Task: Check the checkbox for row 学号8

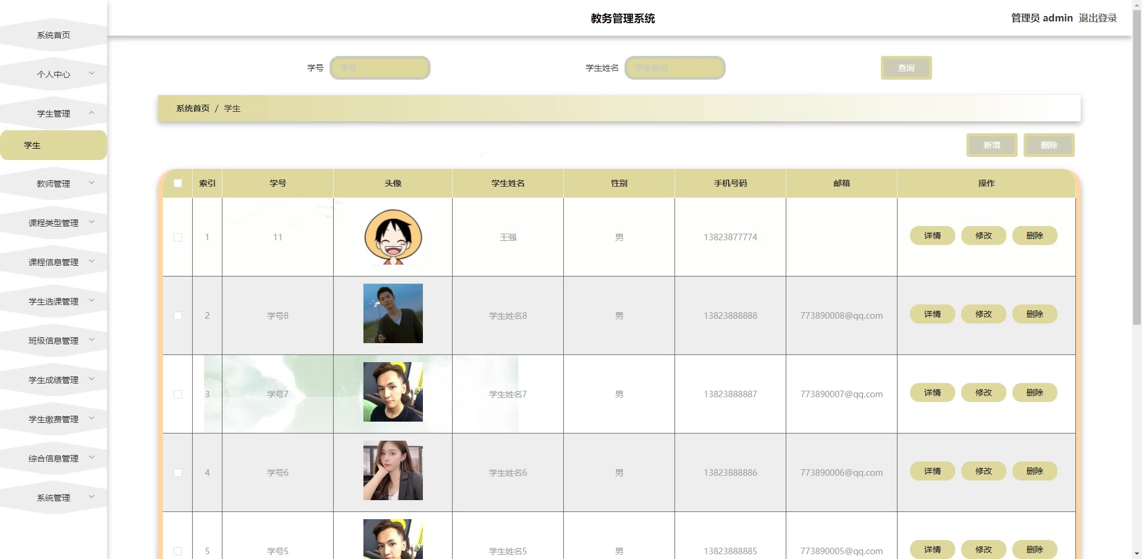Action: pyautogui.click(x=178, y=316)
